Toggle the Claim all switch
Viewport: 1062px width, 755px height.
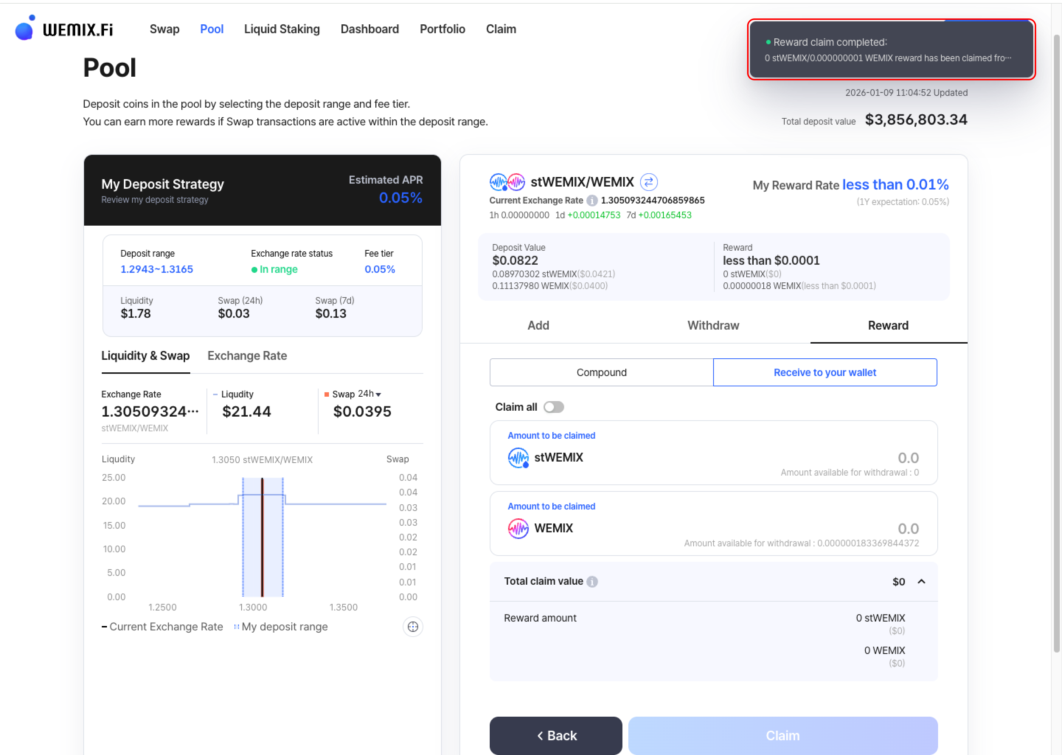pyautogui.click(x=553, y=407)
